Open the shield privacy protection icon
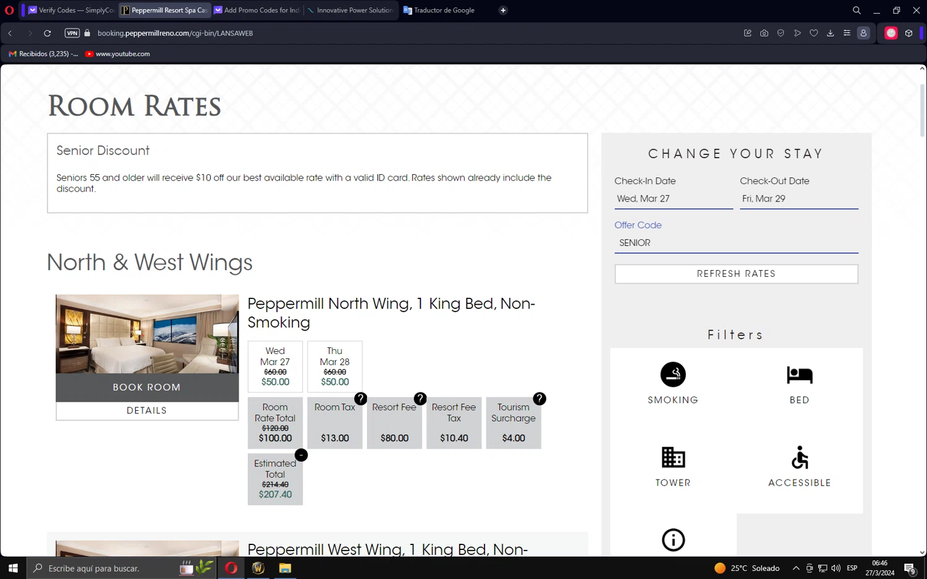 (x=781, y=33)
